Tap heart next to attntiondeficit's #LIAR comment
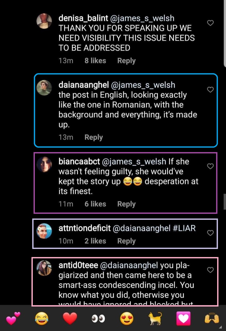226x331 pixels. 210,233
